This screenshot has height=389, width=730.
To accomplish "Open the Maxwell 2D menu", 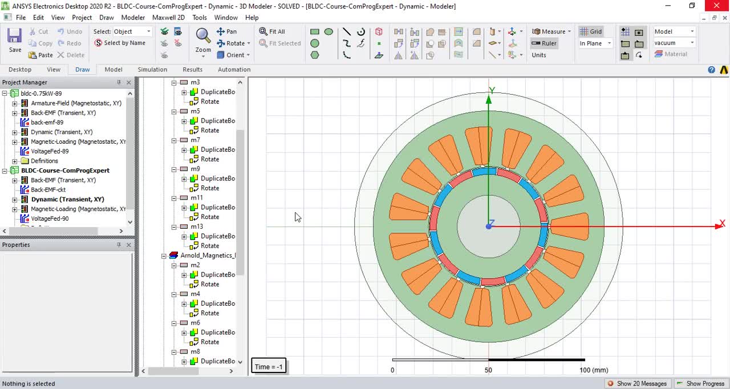I will click(x=168, y=18).
